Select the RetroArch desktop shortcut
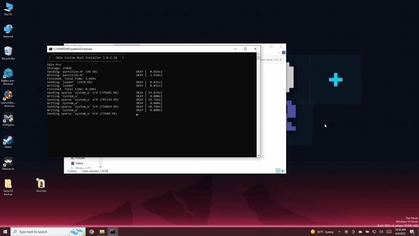The width and height of the screenshot is (419, 236). [x=8, y=164]
